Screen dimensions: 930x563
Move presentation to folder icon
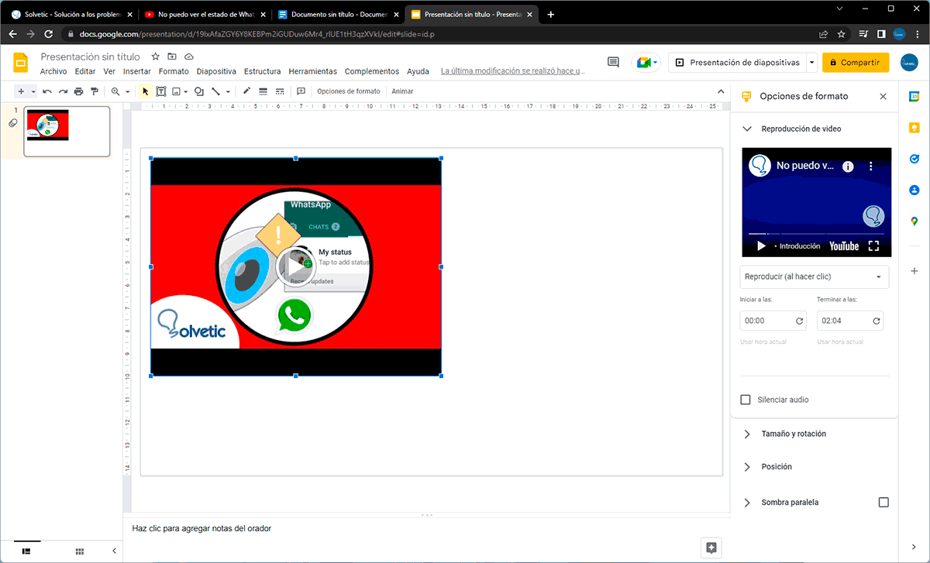coord(172,57)
